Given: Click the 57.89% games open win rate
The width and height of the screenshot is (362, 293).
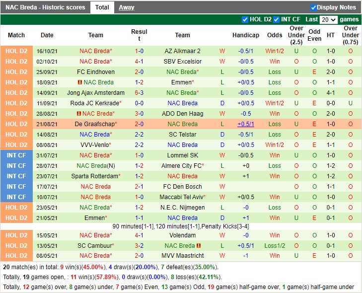Looking at the screenshot, I should [x=106, y=277].
